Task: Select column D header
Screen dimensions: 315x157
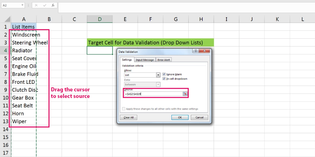Action: point(100,19)
